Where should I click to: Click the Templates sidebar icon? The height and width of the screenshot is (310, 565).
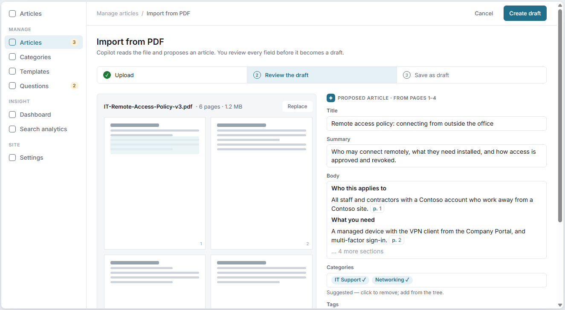(x=12, y=72)
